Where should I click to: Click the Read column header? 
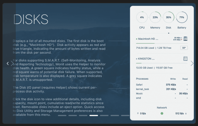click(185, 79)
